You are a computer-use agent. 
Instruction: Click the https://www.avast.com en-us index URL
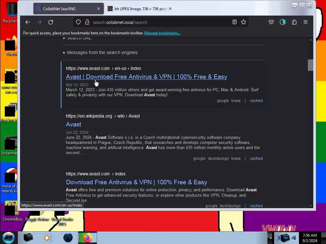pos(103,69)
